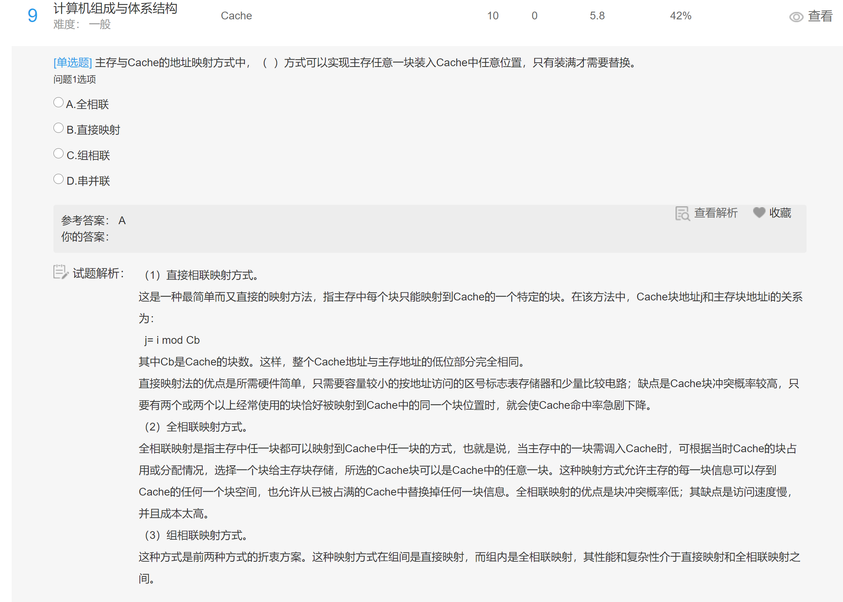Click the eye icon next to 查看
Screen dimensions: 843x602
click(797, 17)
